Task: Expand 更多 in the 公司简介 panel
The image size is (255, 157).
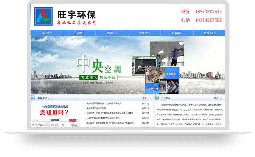Action: point(218,98)
